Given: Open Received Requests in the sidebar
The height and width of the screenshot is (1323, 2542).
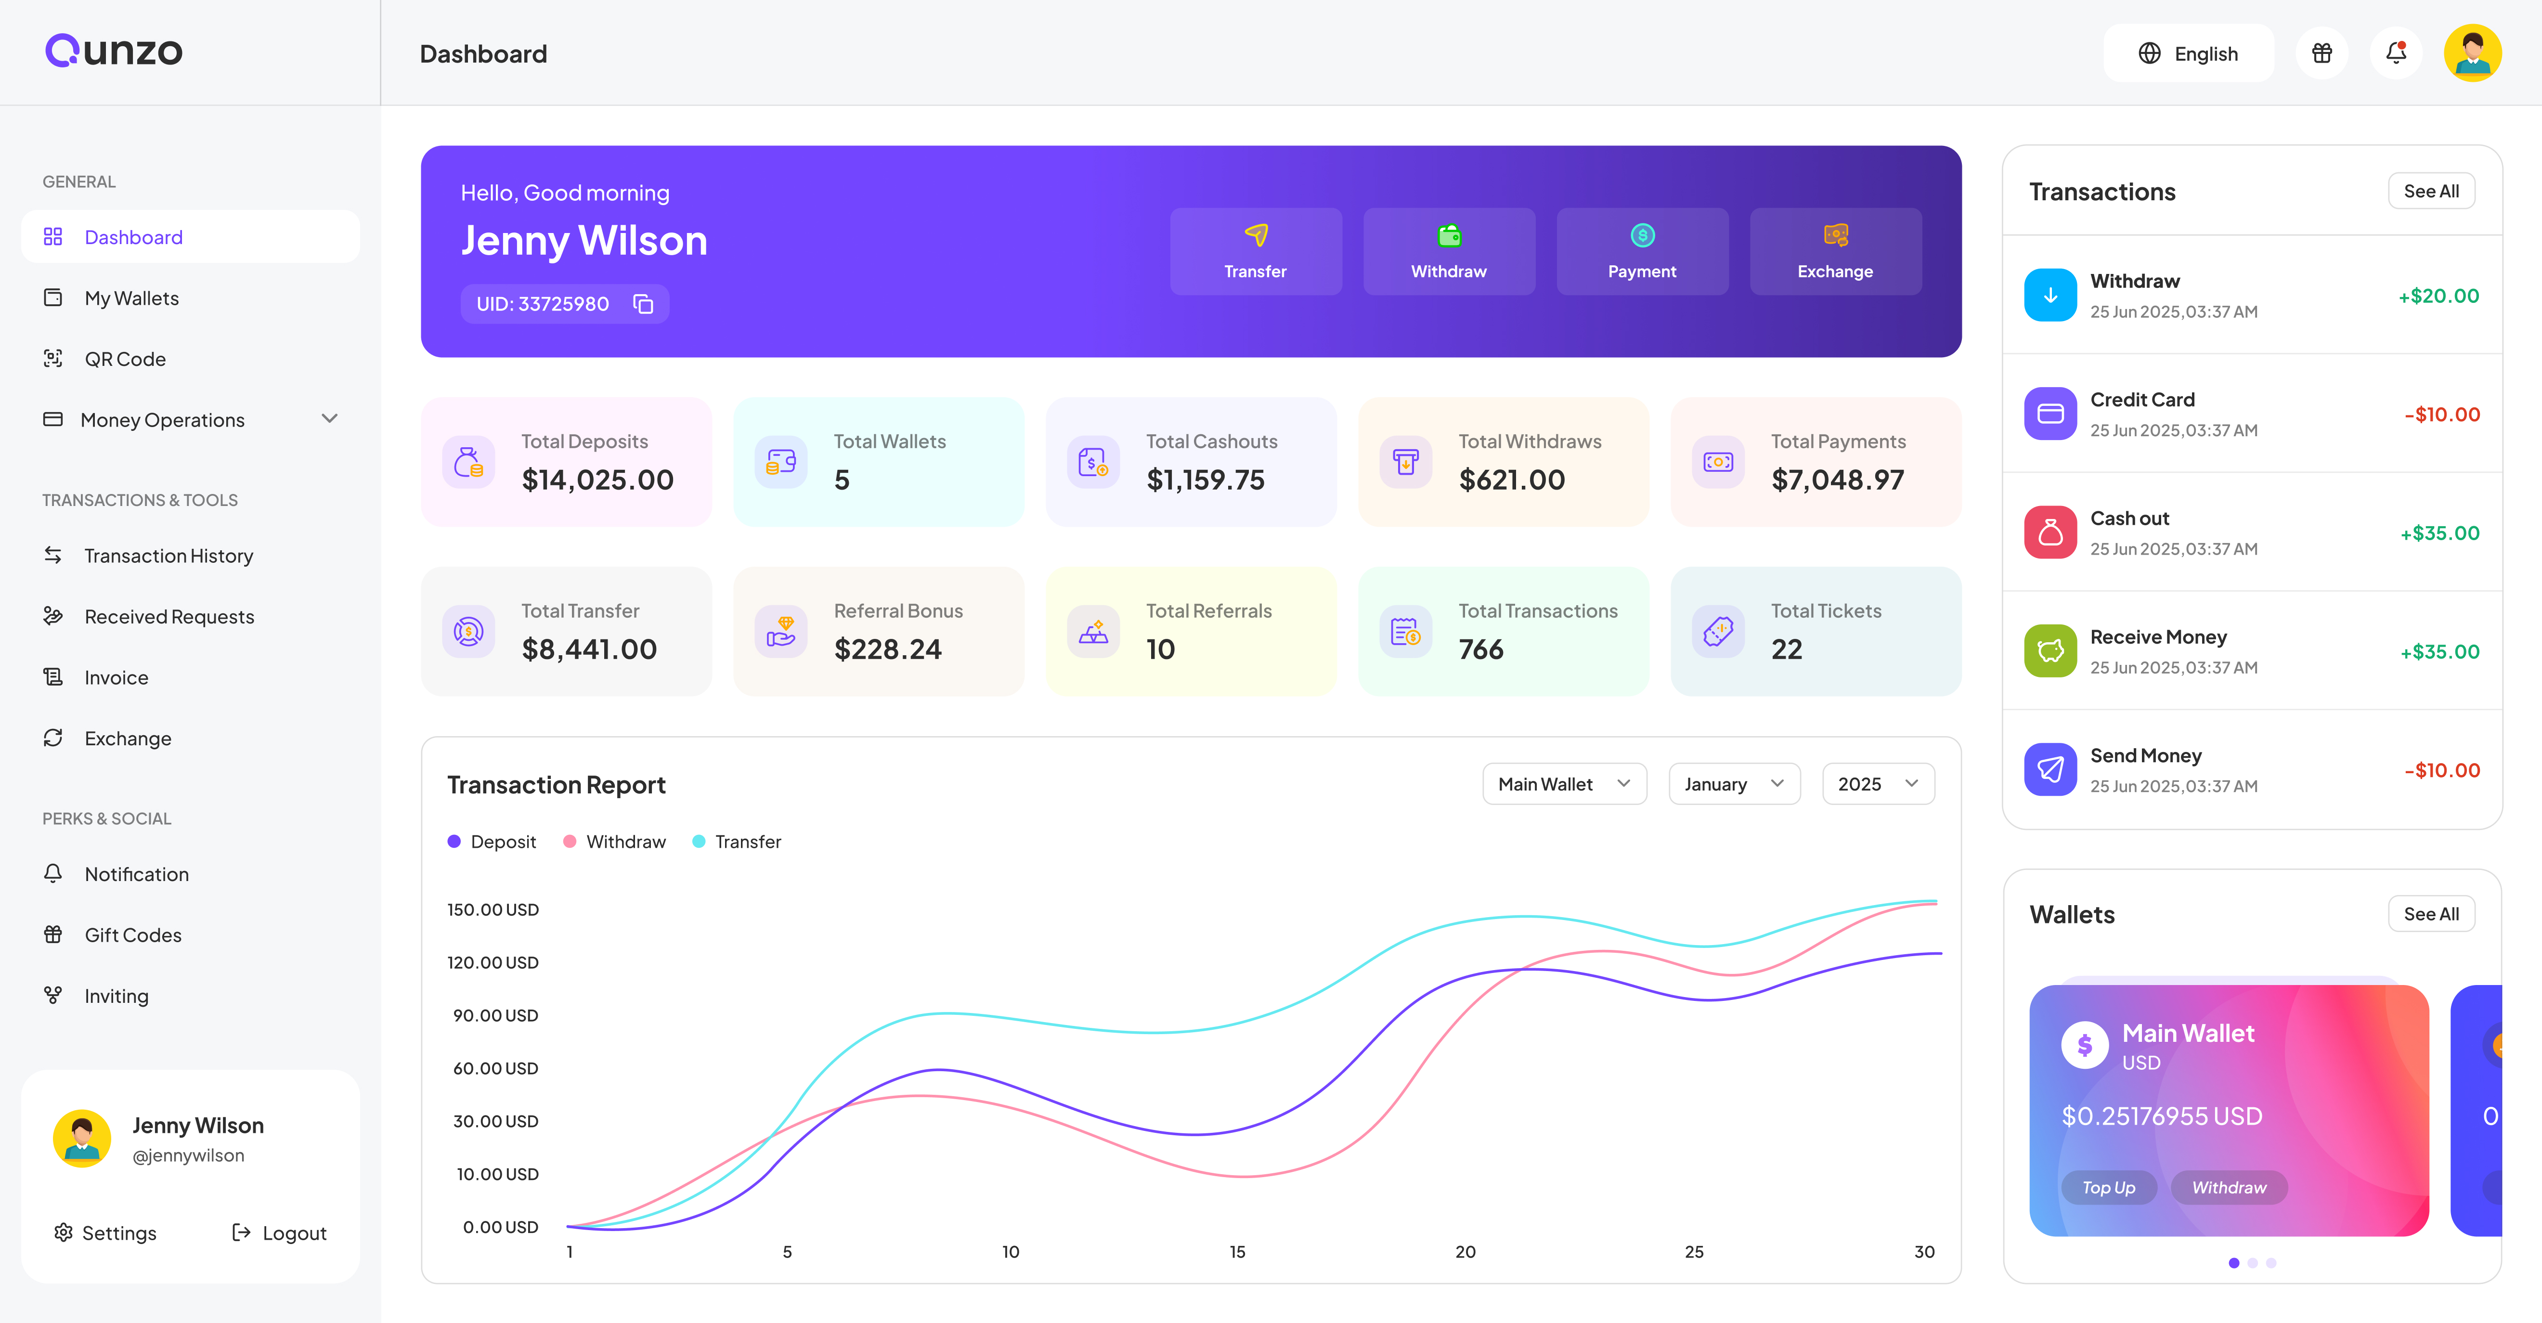Looking at the screenshot, I should click(x=191, y=617).
